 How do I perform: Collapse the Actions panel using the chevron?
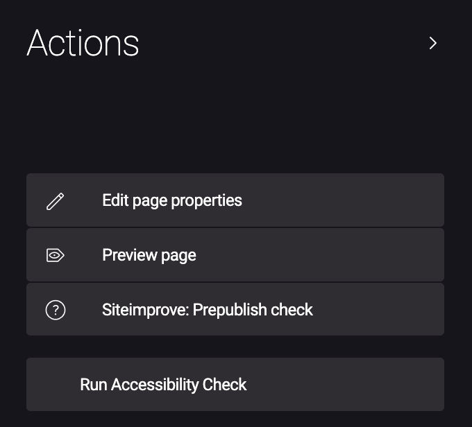[x=433, y=43]
